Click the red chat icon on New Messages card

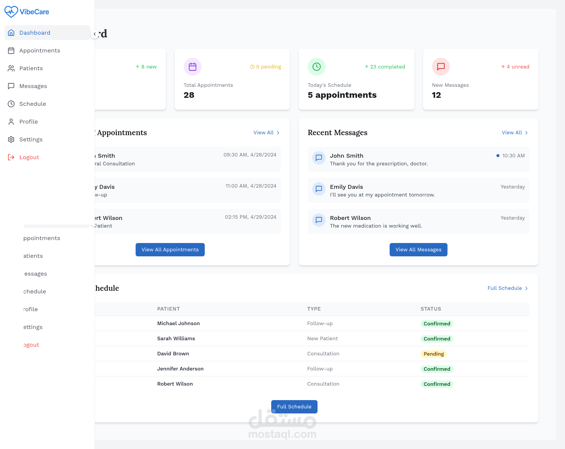point(441,67)
